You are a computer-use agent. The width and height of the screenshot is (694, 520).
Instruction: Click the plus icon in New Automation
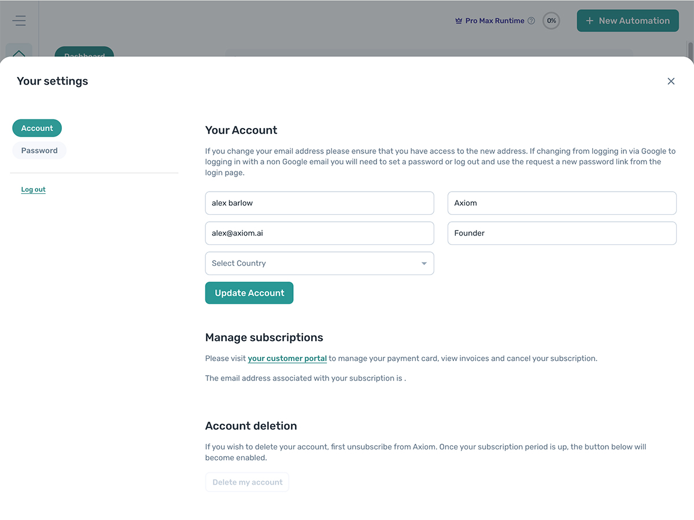pos(589,21)
